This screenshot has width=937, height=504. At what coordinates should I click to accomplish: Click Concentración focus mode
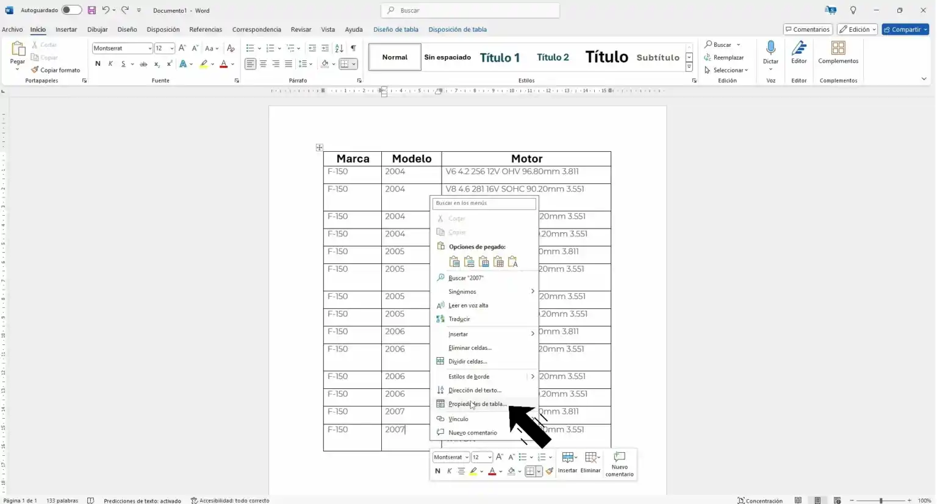(760, 500)
